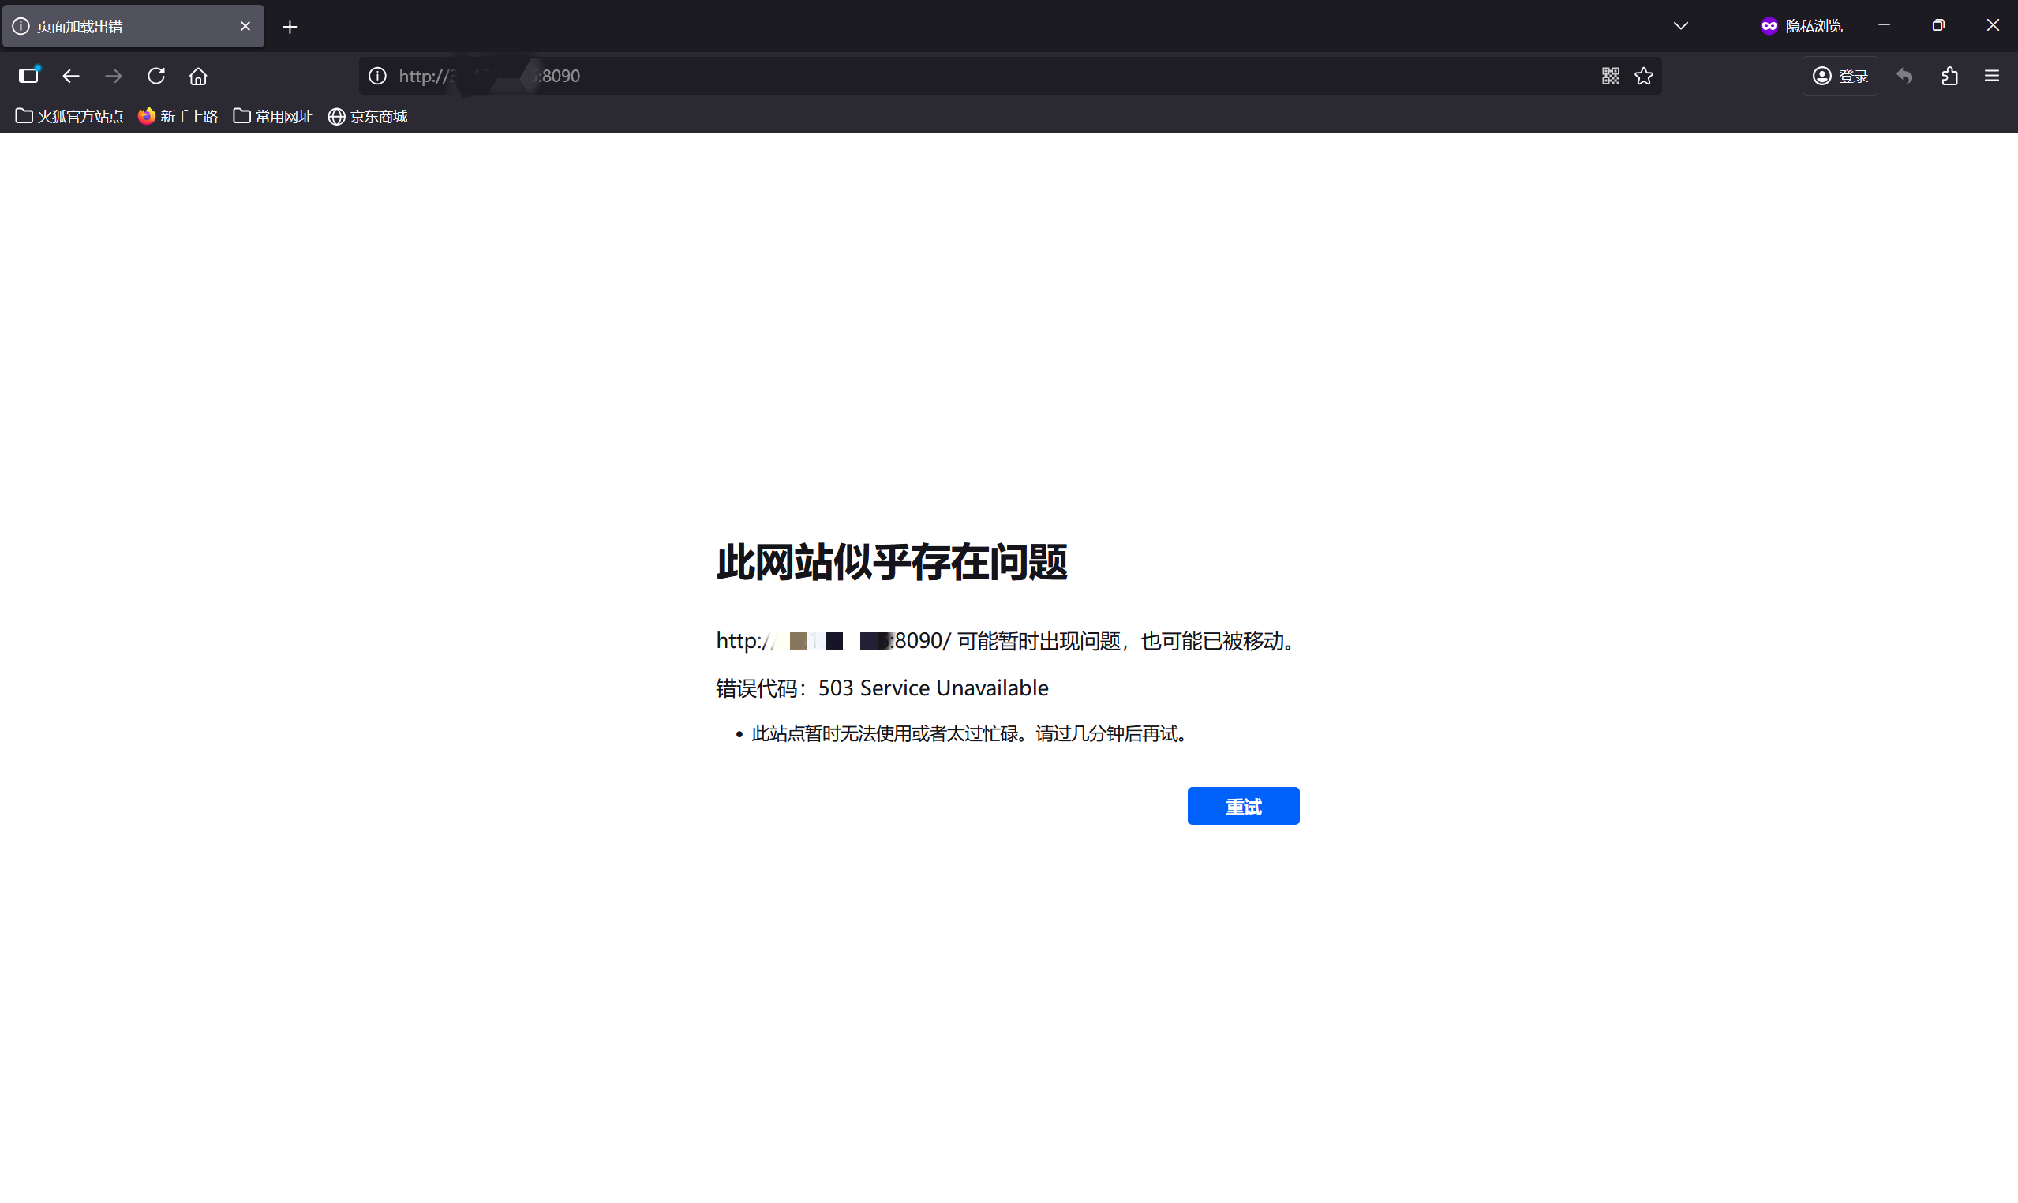Screen dimensions: 2018x1203
Task: Click the 登录 login button
Action: pos(1840,76)
